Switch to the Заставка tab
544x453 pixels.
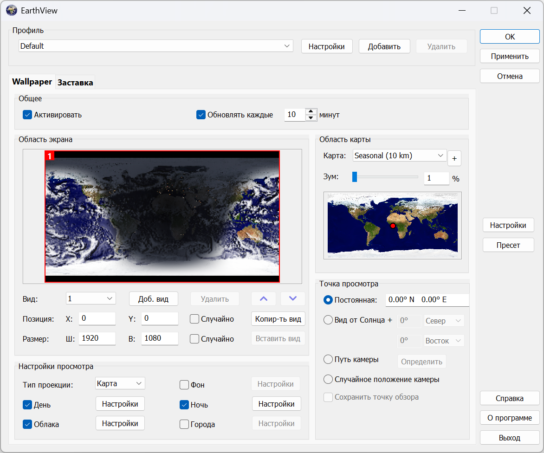75,83
